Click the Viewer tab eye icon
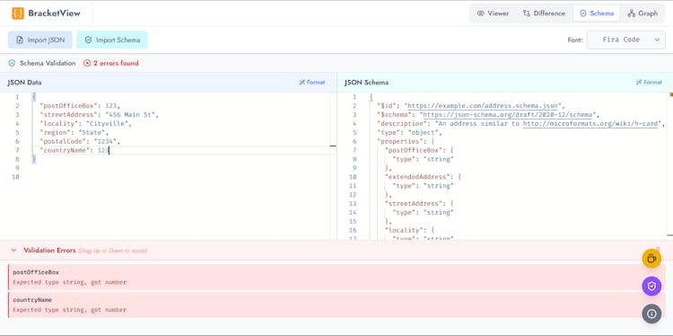673x336 pixels. (481, 13)
